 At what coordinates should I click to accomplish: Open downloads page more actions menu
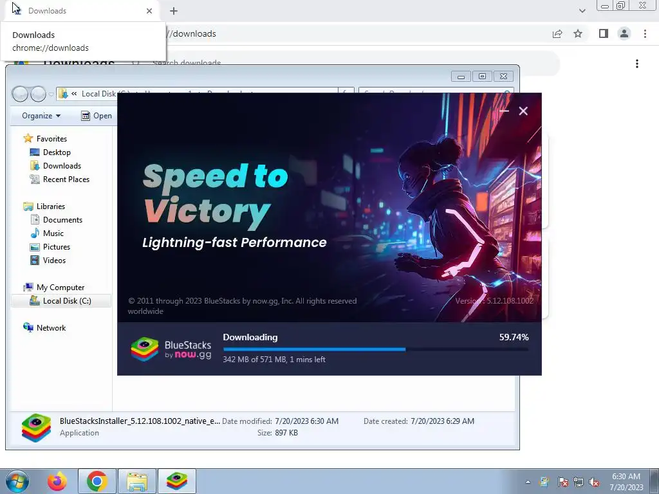tap(636, 64)
